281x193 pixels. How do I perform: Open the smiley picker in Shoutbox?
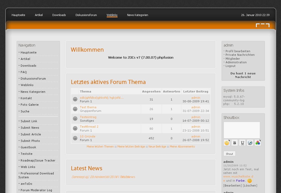pyautogui.click(x=227, y=143)
